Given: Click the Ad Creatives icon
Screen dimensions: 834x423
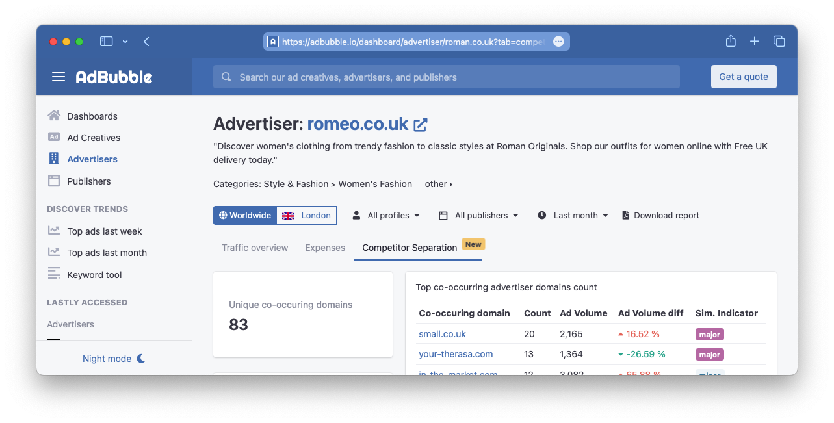Looking at the screenshot, I should [54, 137].
